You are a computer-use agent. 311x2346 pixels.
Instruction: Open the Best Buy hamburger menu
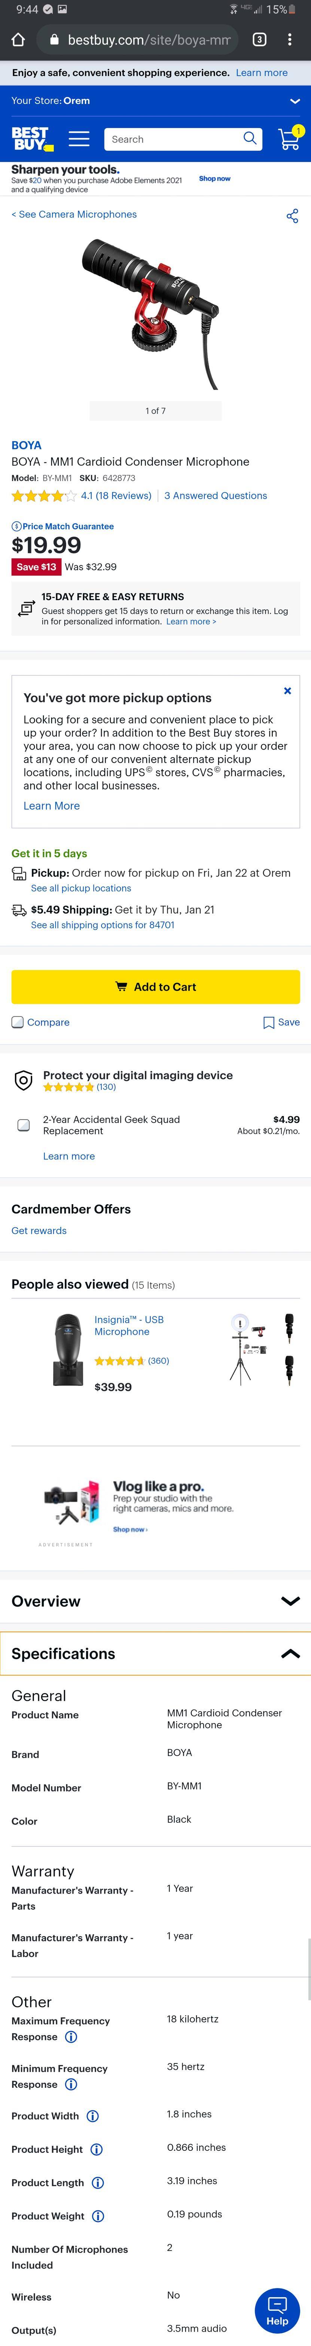79,139
